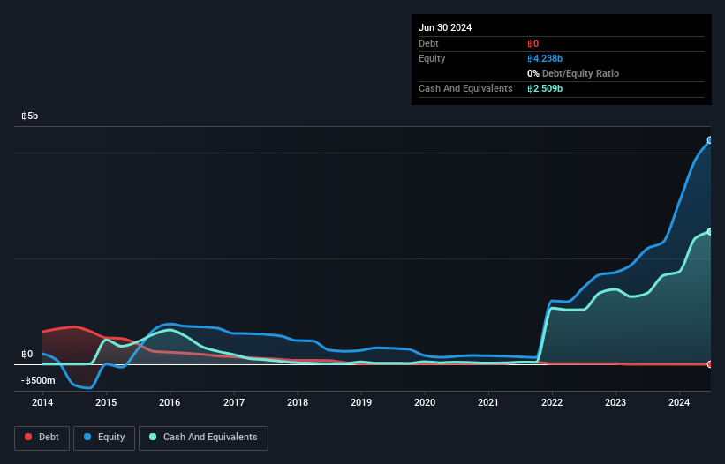Click the 2024 x-axis label
Image resolution: width=725 pixels, height=464 pixels.
(679, 402)
